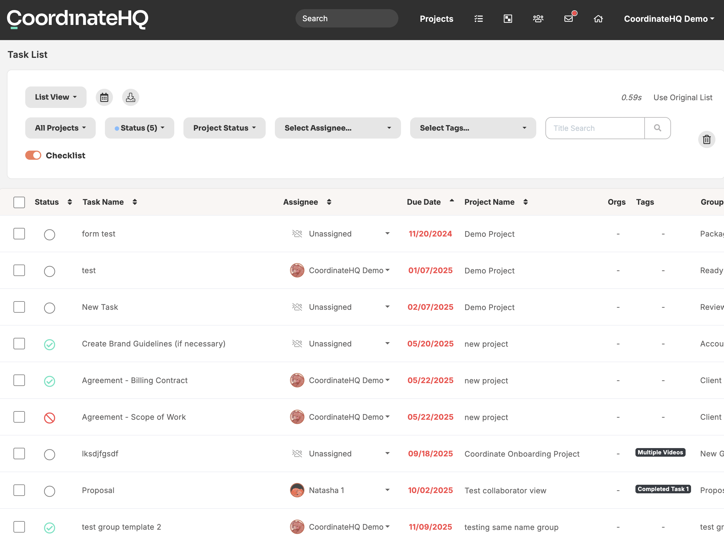The height and width of the screenshot is (544, 724).
Task: Click the export download icon
Action: click(131, 97)
